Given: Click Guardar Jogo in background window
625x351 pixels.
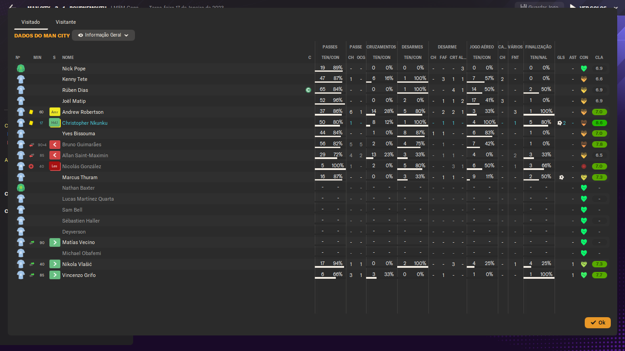Looking at the screenshot, I should (540, 6).
